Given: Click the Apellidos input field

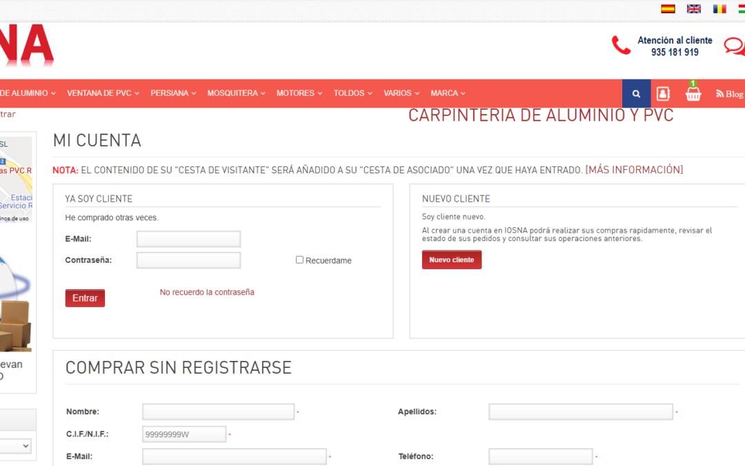Looking at the screenshot, I should click(x=581, y=411).
